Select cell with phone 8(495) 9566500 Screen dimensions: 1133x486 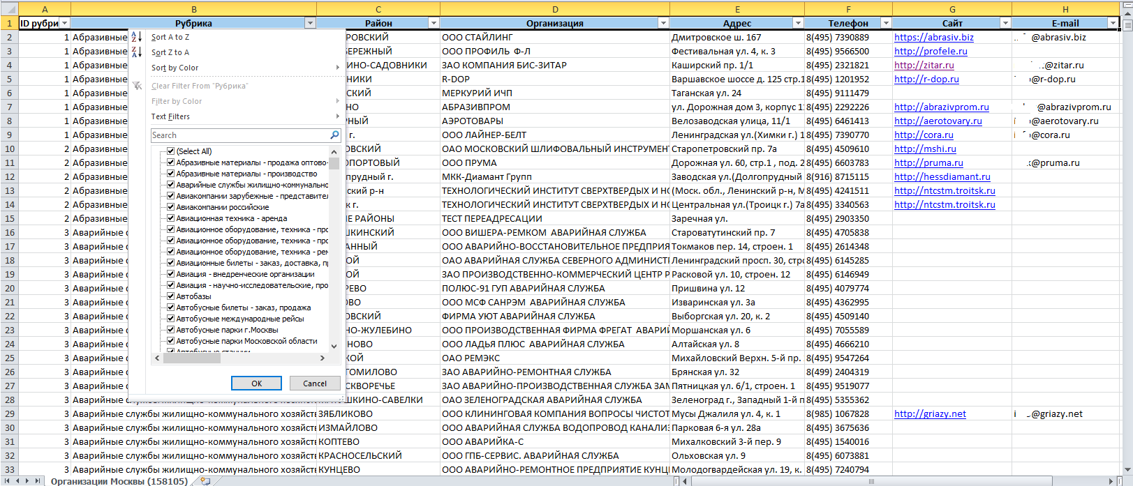(848, 51)
